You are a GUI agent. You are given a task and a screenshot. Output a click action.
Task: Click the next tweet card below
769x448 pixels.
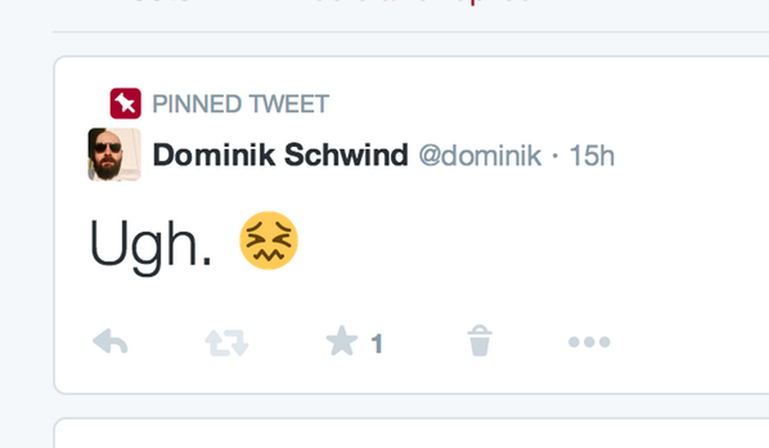410,434
